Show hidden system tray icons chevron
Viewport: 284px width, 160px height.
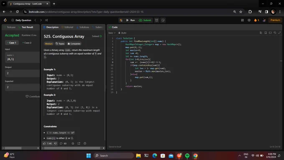(239, 156)
